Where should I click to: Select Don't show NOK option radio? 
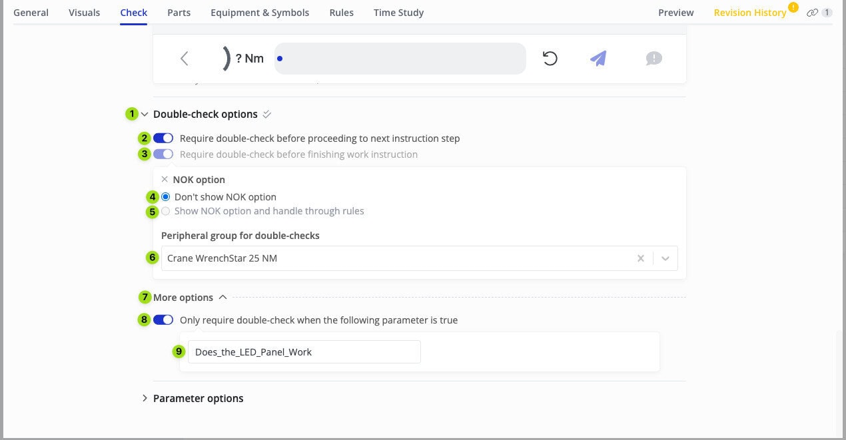[166, 197]
